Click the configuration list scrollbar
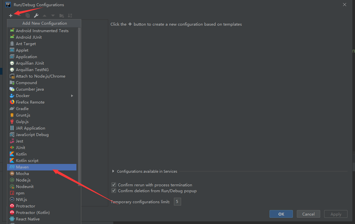The width and height of the screenshot is (355, 224). pos(79,107)
